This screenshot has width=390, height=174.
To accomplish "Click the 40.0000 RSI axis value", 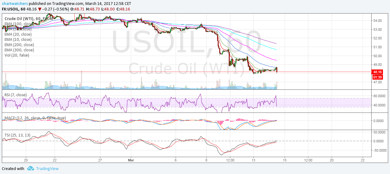I will point(379,105).
